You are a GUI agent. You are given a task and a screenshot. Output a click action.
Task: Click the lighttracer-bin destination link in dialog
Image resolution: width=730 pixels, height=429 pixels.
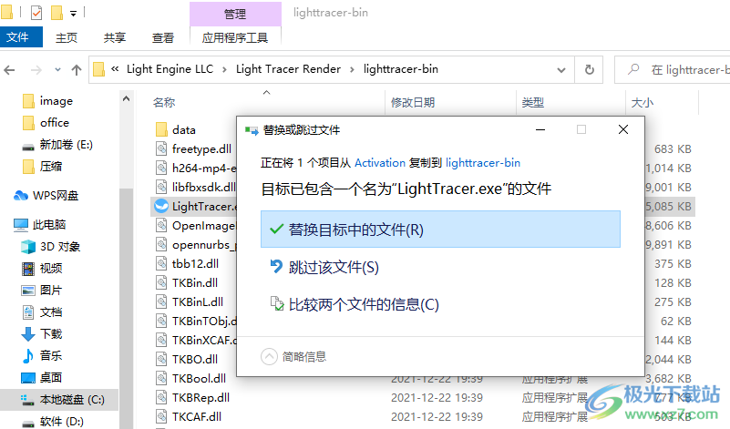[483, 163]
